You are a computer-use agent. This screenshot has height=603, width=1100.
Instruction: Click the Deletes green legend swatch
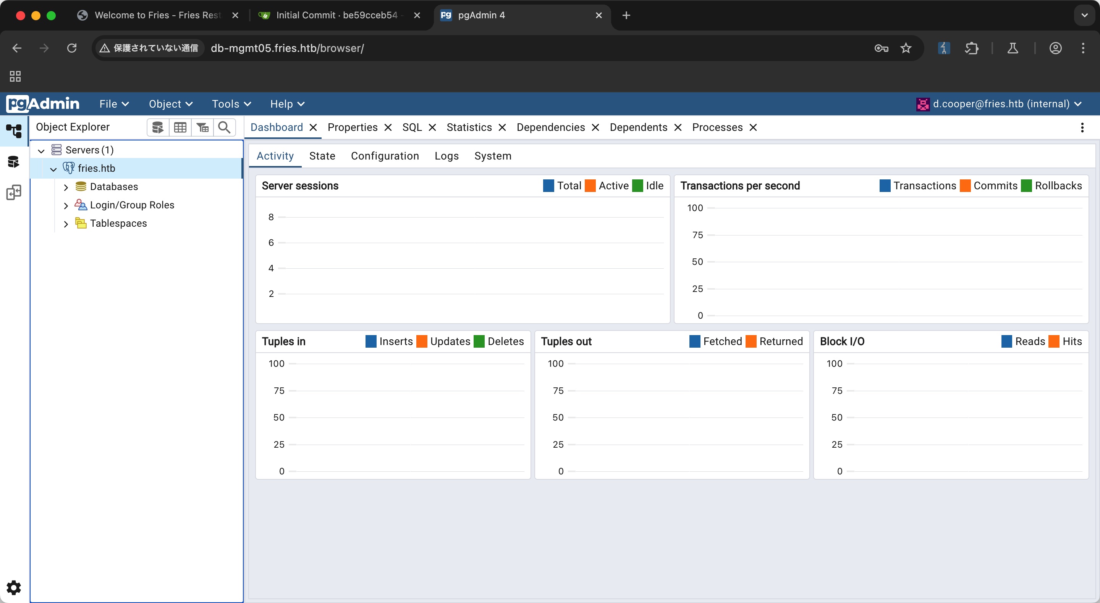(479, 342)
